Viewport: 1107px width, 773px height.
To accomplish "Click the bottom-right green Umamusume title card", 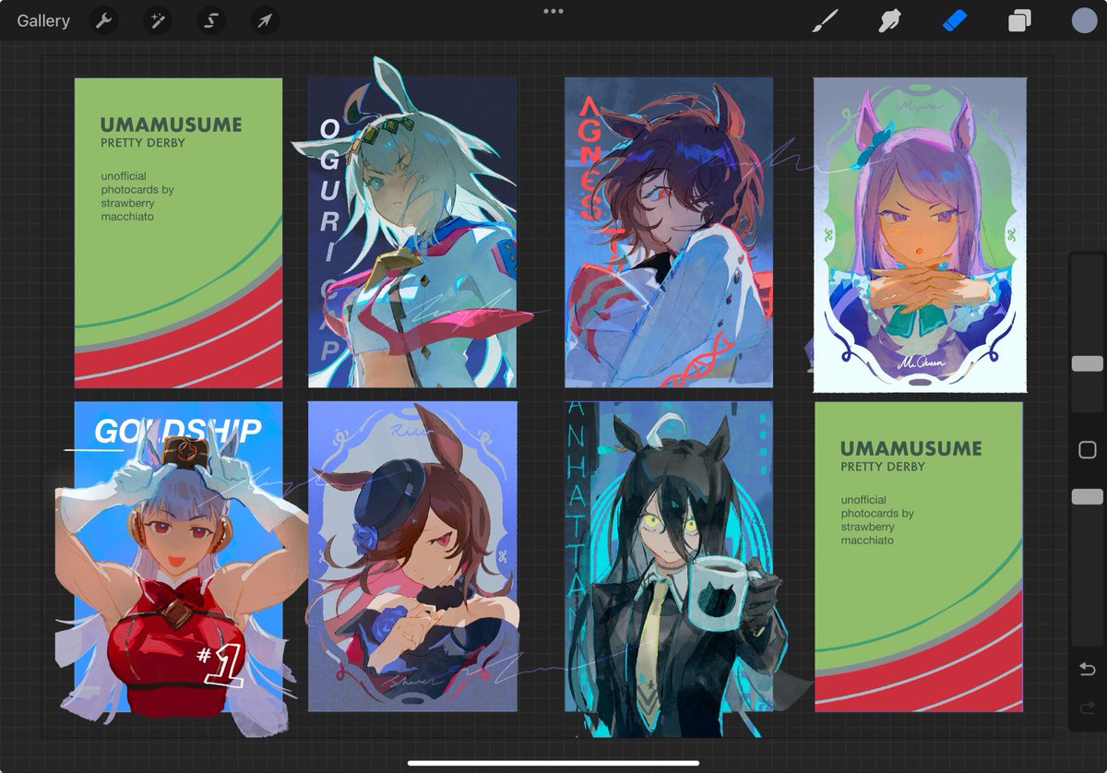I will [919, 556].
